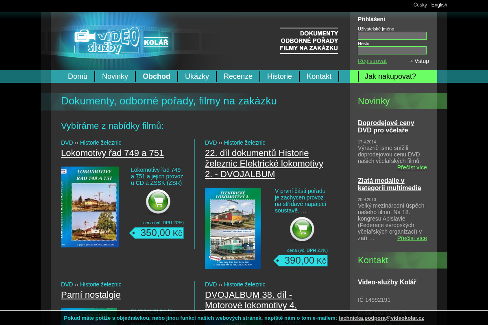
Task: Open Historie železnic category above Parní nostalgie
Action: pos(100,284)
